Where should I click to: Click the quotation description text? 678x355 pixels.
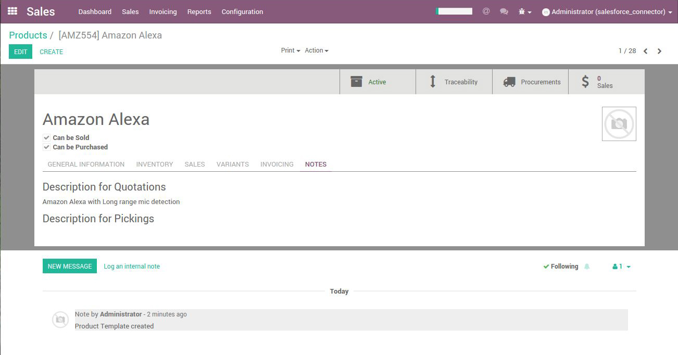coord(111,201)
